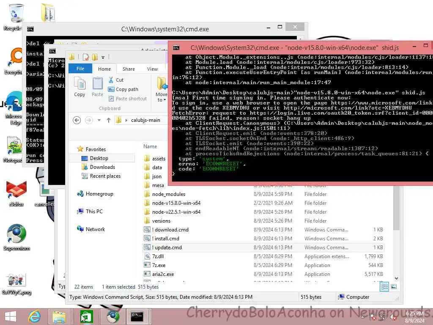Click the Forward navigation arrow in Explorer
The width and height of the screenshot is (433, 325).
[x=89, y=120]
